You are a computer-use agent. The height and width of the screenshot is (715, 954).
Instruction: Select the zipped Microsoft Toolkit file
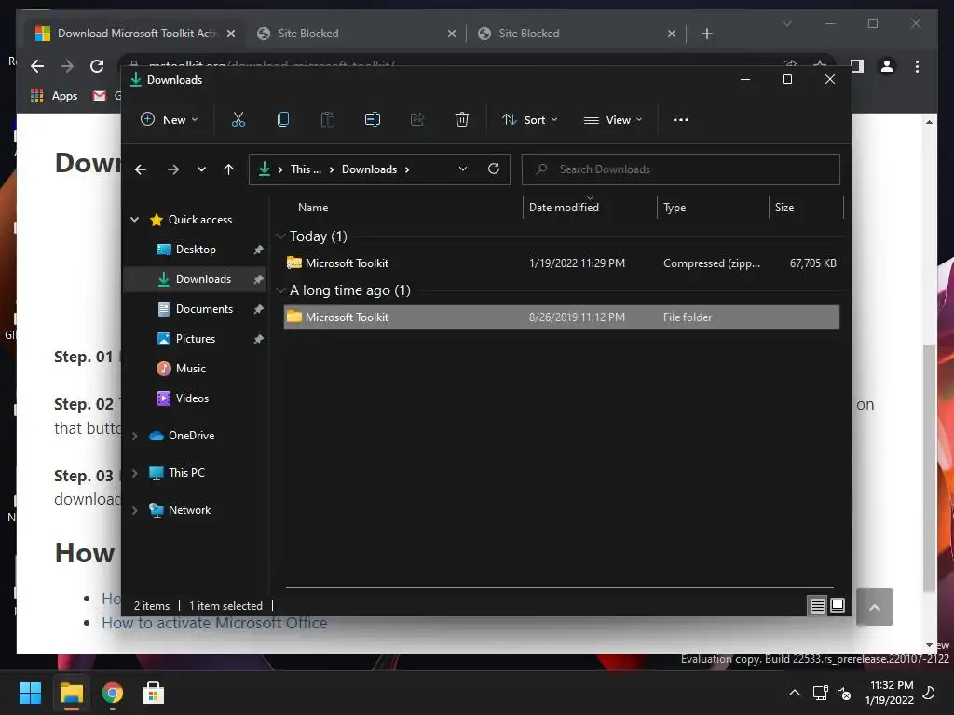pos(562,263)
